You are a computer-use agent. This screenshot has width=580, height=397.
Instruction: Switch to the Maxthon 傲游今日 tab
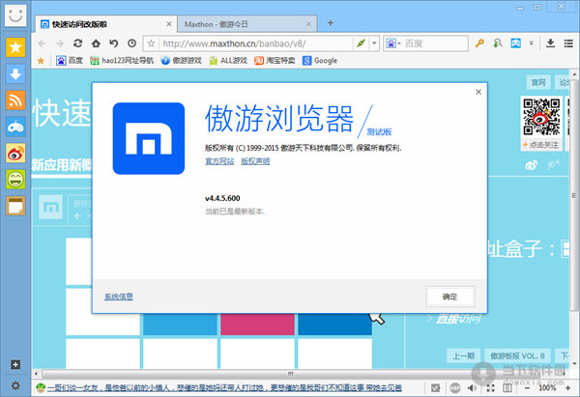(246, 24)
